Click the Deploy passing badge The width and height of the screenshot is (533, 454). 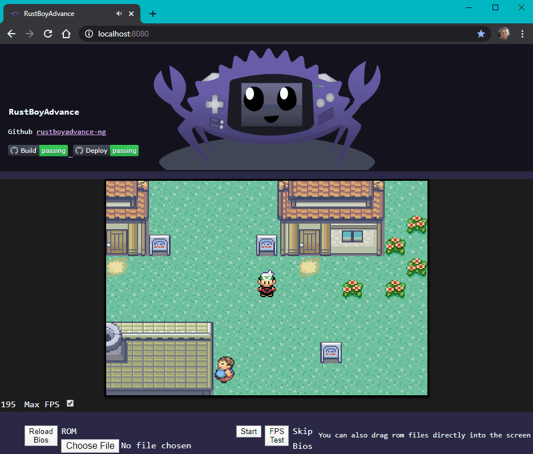coord(106,151)
